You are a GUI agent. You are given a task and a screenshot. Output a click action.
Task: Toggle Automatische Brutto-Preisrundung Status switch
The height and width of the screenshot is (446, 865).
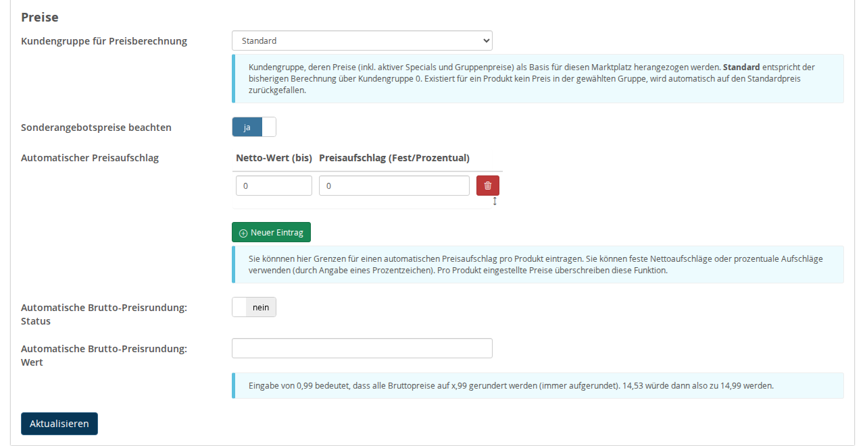point(254,307)
